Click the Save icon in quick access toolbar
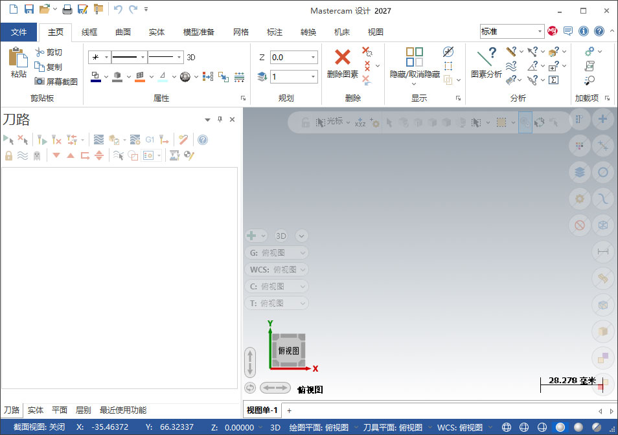 click(x=29, y=9)
